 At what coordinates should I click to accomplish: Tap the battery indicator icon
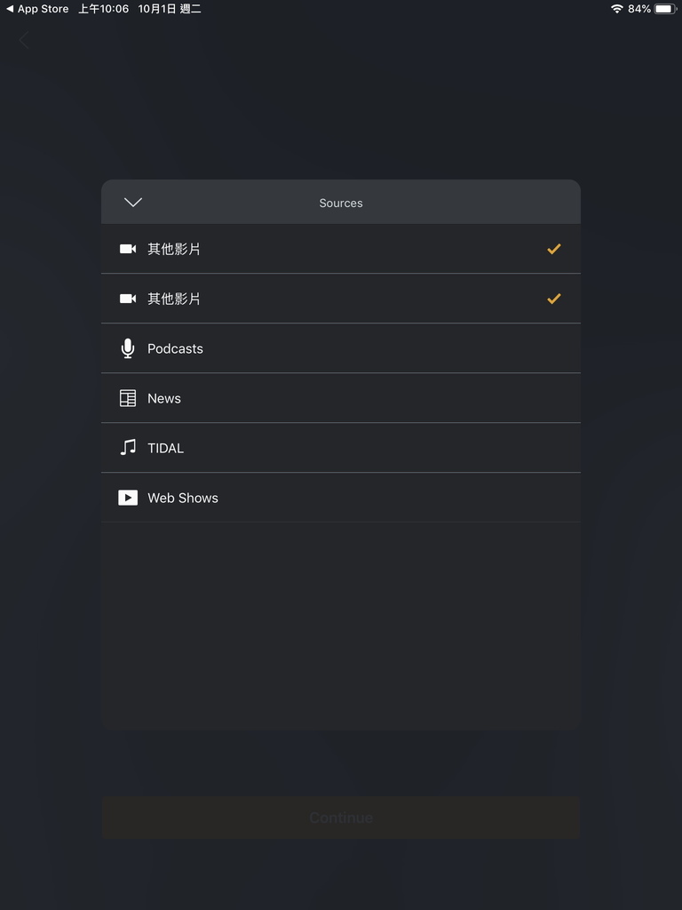click(x=665, y=9)
